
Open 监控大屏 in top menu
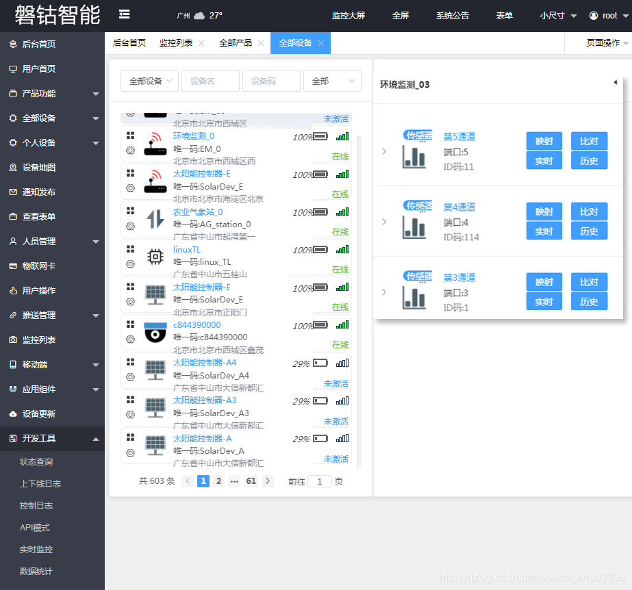[x=349, y=16]
